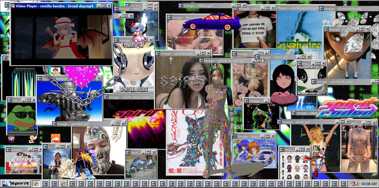
Task: Select the Spiritual Disease anime eyes image
Action: coord(134,68)
